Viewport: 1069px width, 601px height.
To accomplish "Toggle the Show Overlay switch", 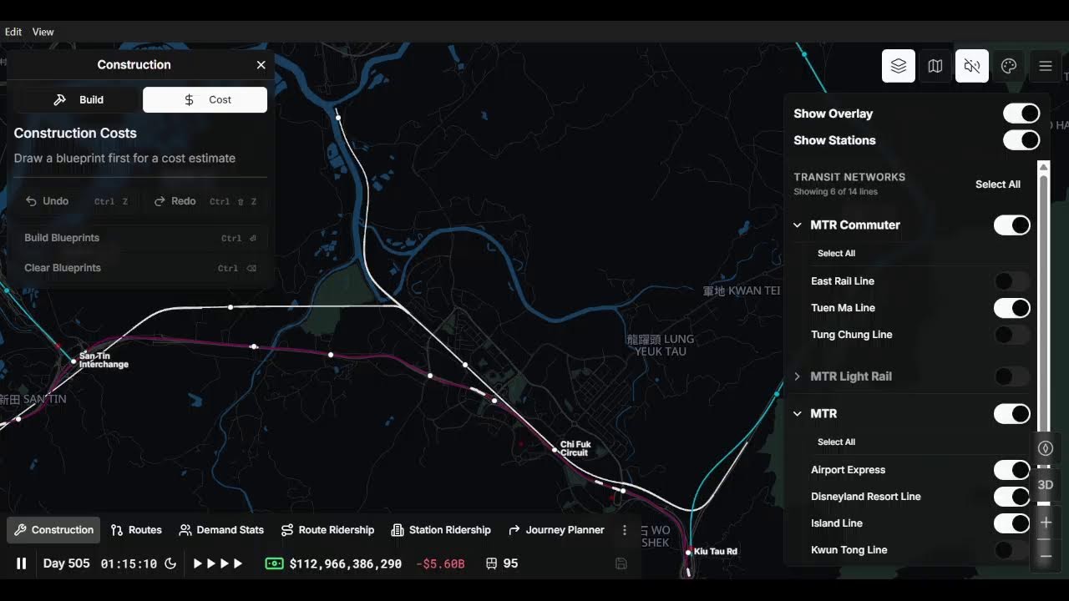I will (x=1021, y=114).
